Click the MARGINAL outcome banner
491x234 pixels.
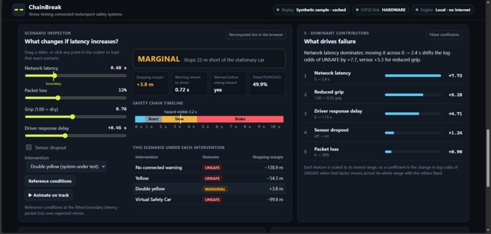(x=209, y=58)
